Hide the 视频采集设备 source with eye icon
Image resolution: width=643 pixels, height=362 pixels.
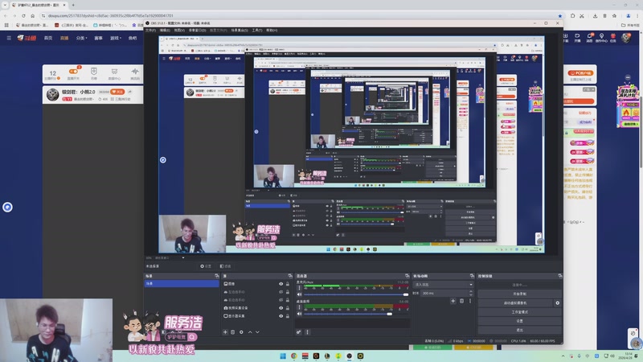(281, 308)
